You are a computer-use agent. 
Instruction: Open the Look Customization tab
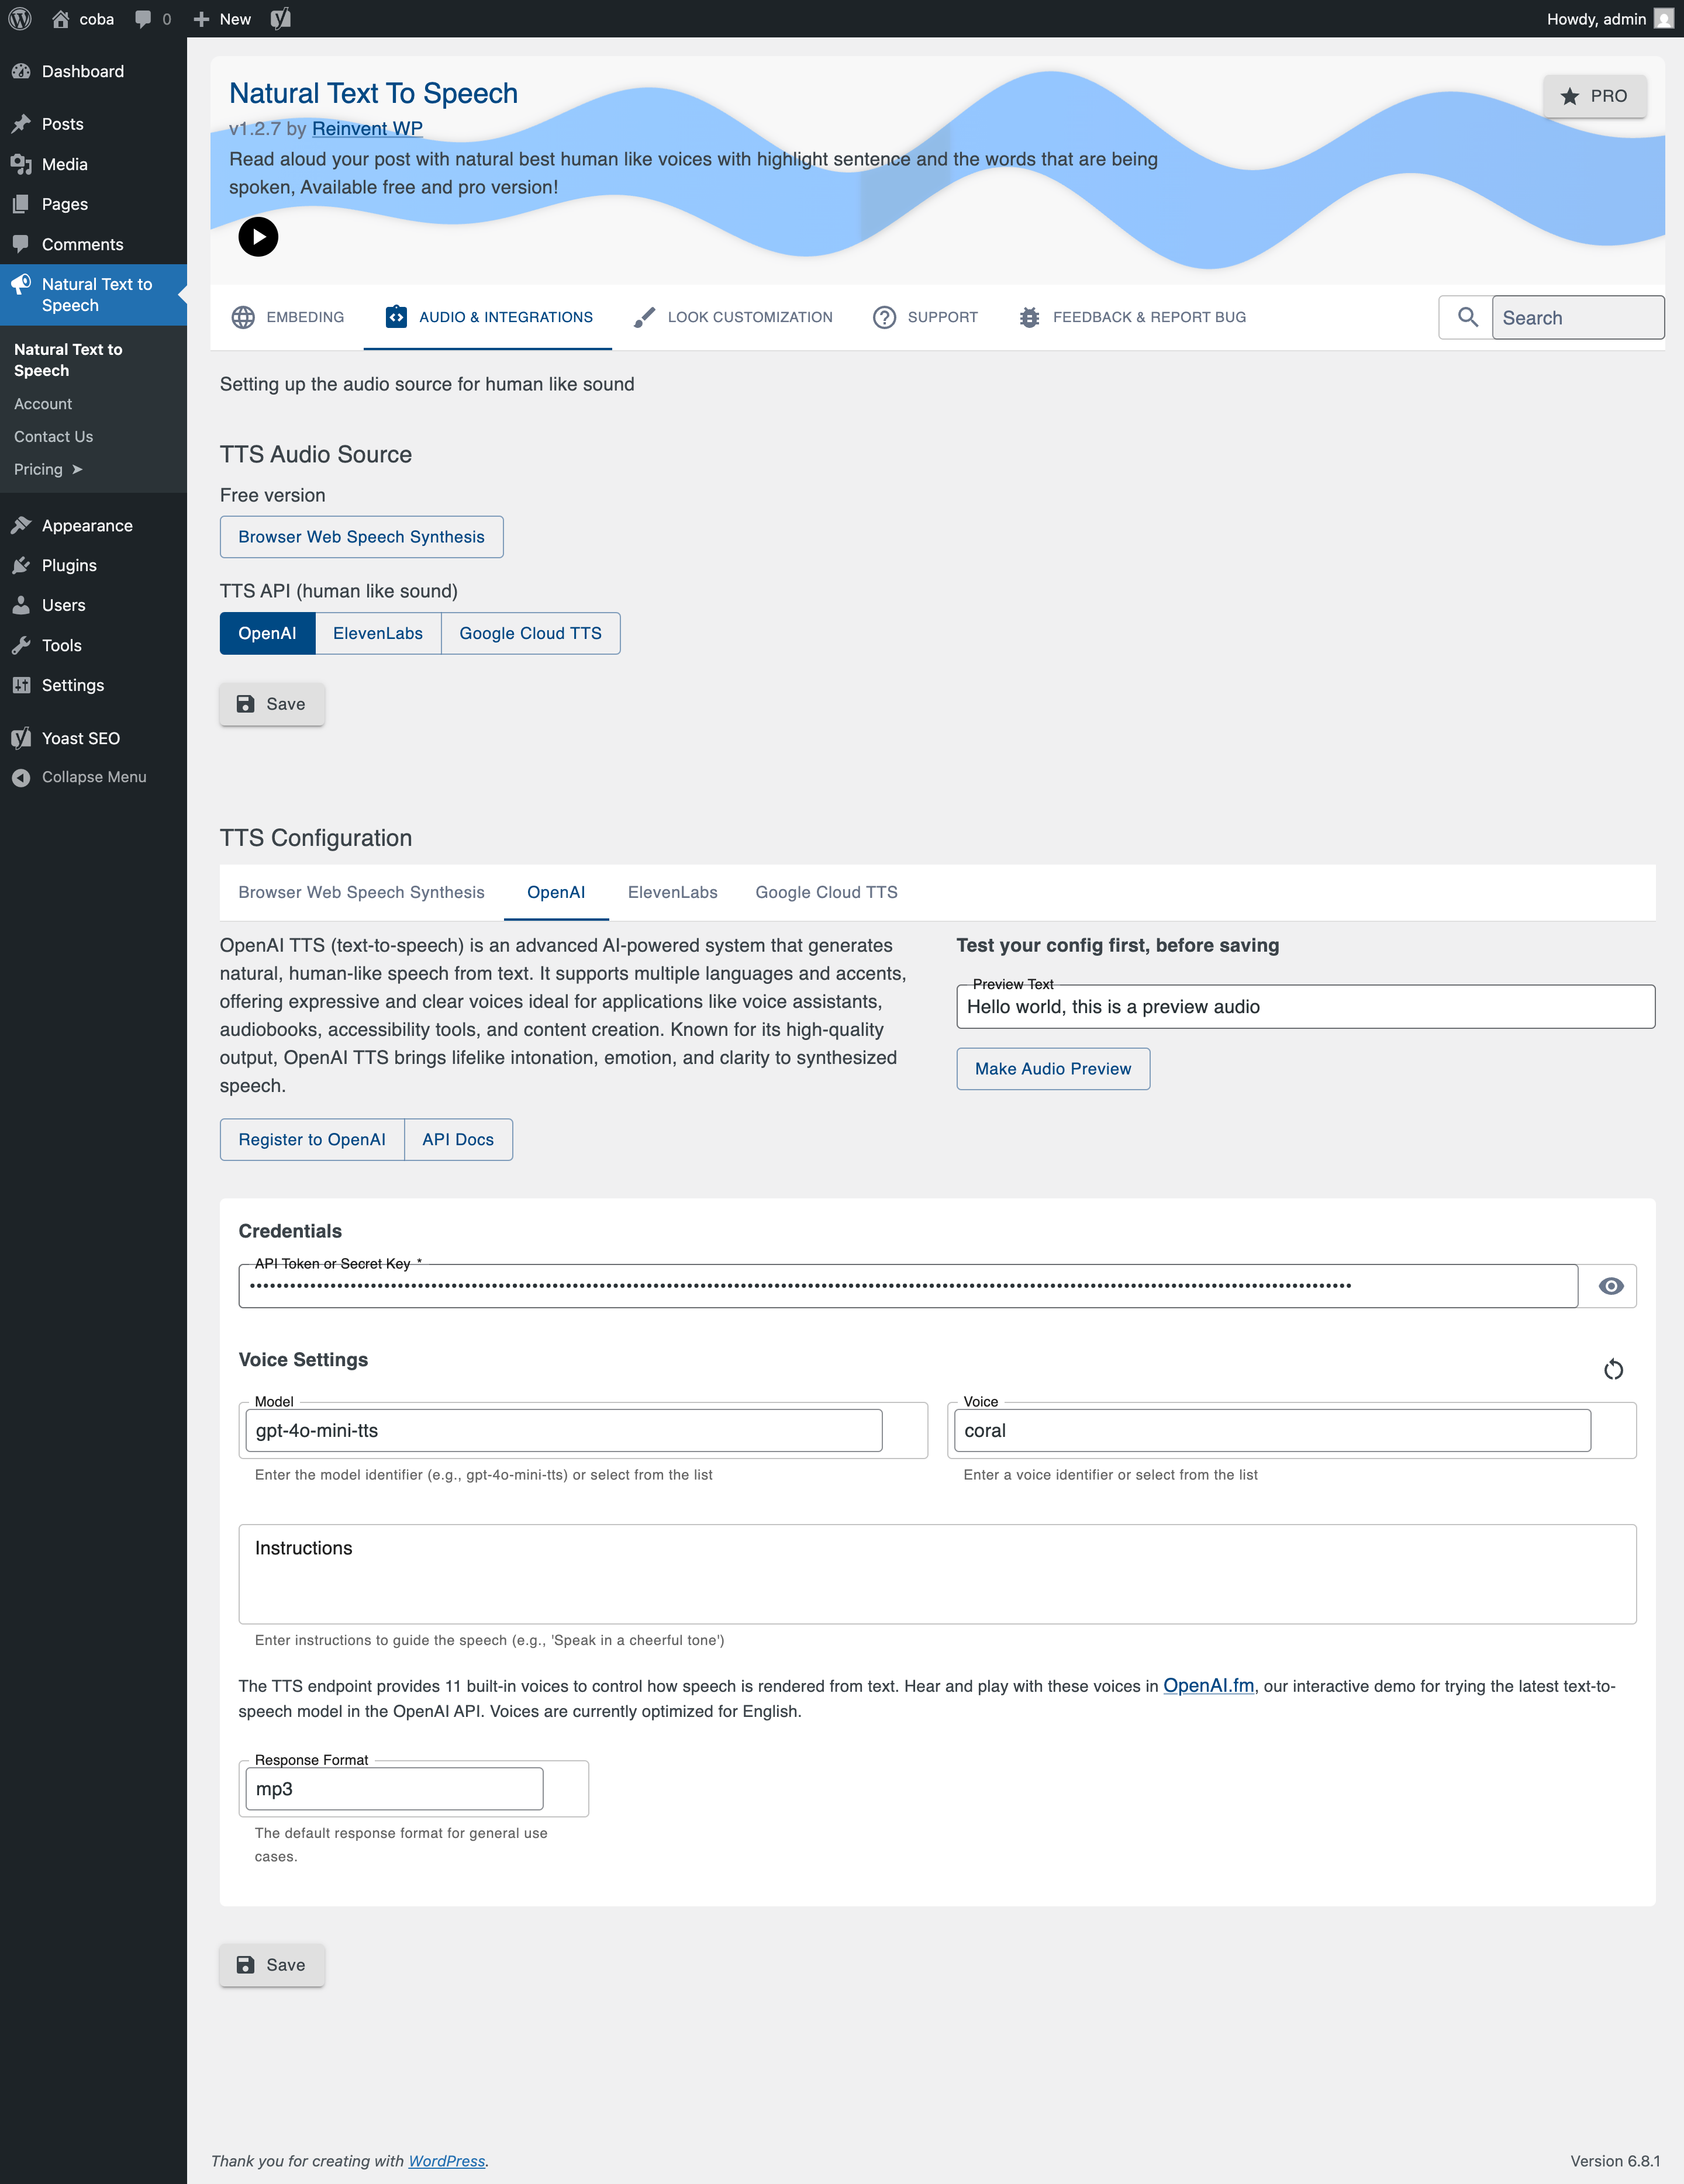[x=733, y=317]
